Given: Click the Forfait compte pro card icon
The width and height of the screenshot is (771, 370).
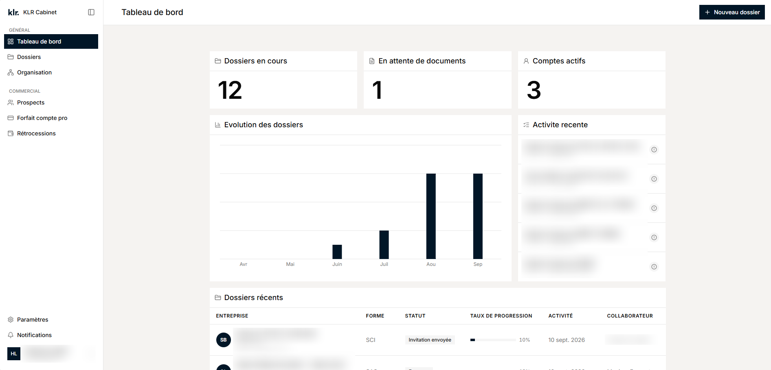Looking at the screenshot, I should 11,118.
